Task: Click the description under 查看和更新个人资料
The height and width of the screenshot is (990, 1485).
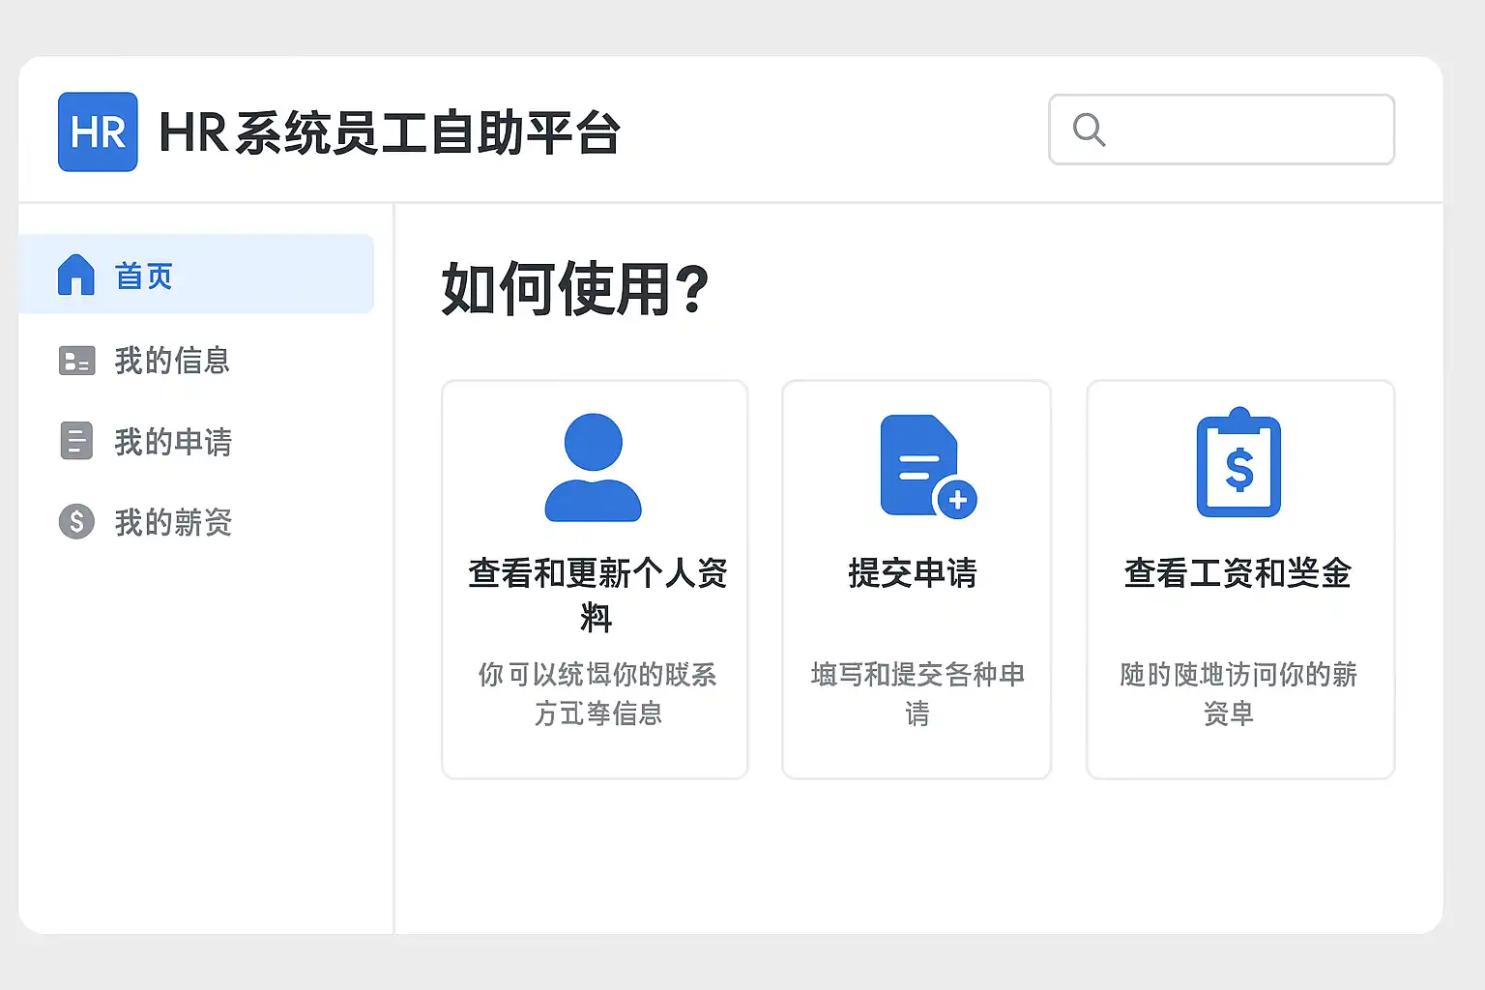Action: click(x=597, y=694)
